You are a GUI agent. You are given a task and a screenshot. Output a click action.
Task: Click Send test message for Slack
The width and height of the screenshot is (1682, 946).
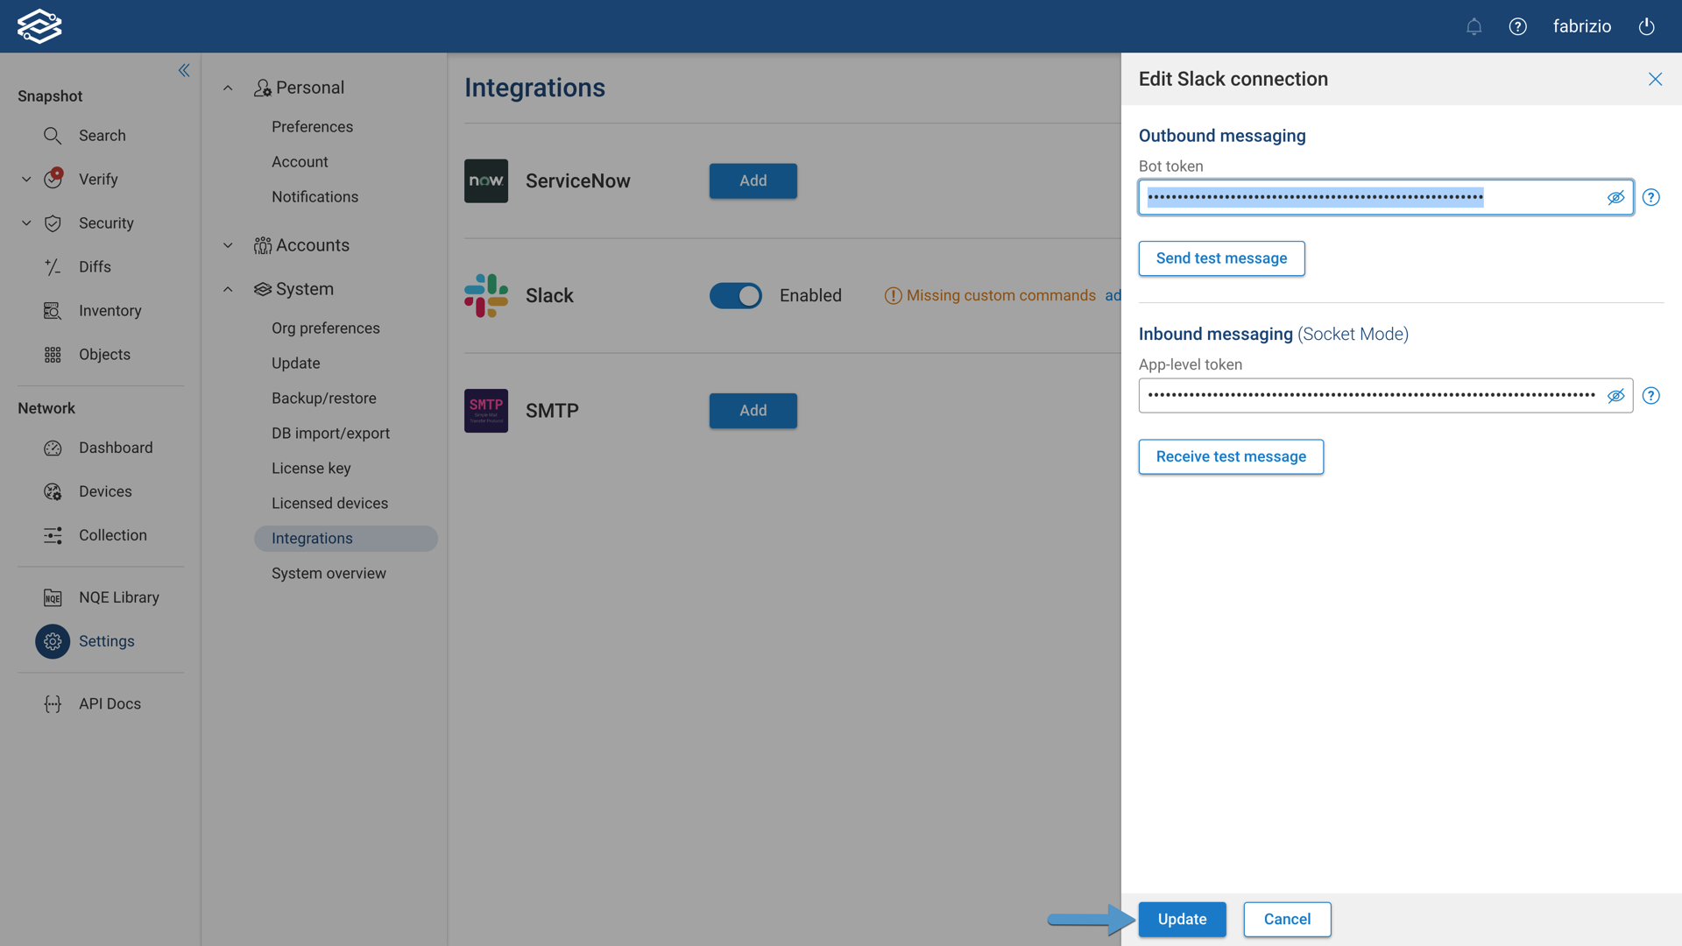[x=1221, y=258]
